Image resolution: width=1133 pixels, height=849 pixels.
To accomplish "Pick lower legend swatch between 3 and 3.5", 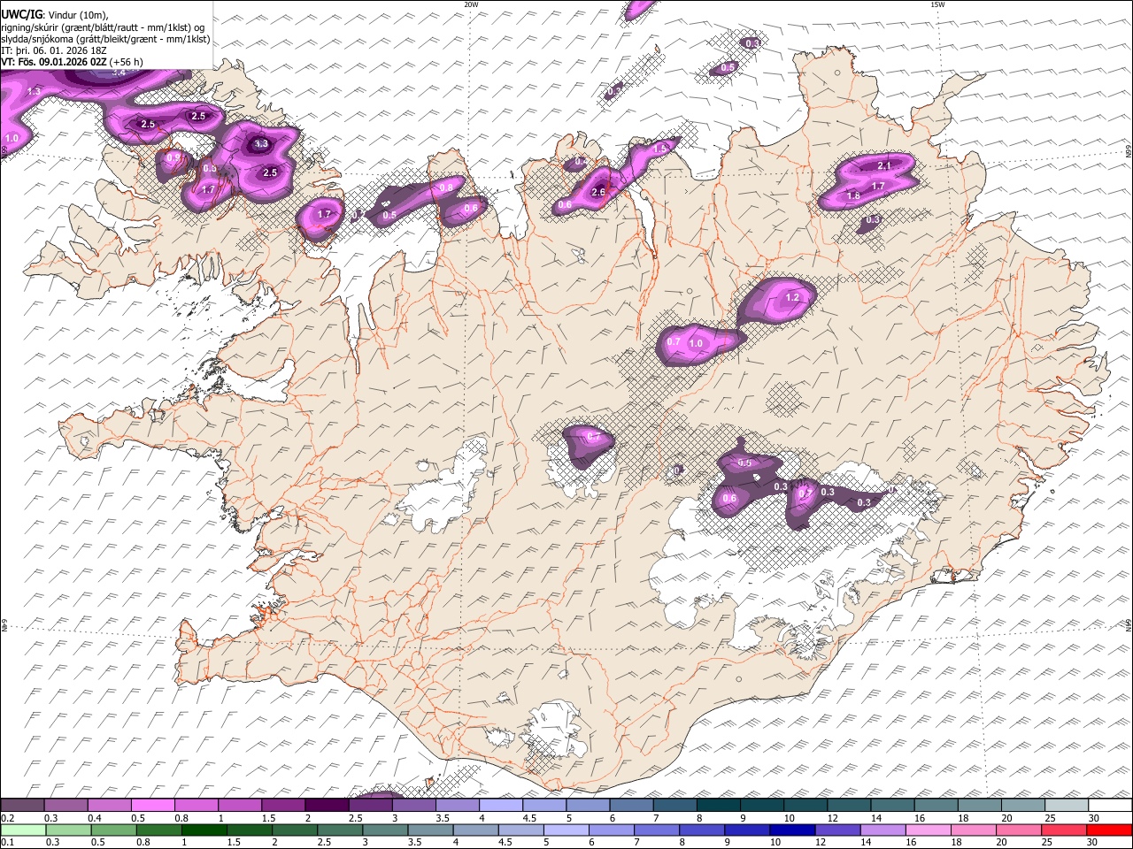I will coord(385,830).
